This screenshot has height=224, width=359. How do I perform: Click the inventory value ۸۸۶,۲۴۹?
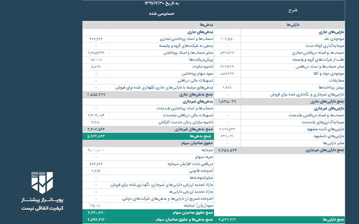(x=227, y=73)
